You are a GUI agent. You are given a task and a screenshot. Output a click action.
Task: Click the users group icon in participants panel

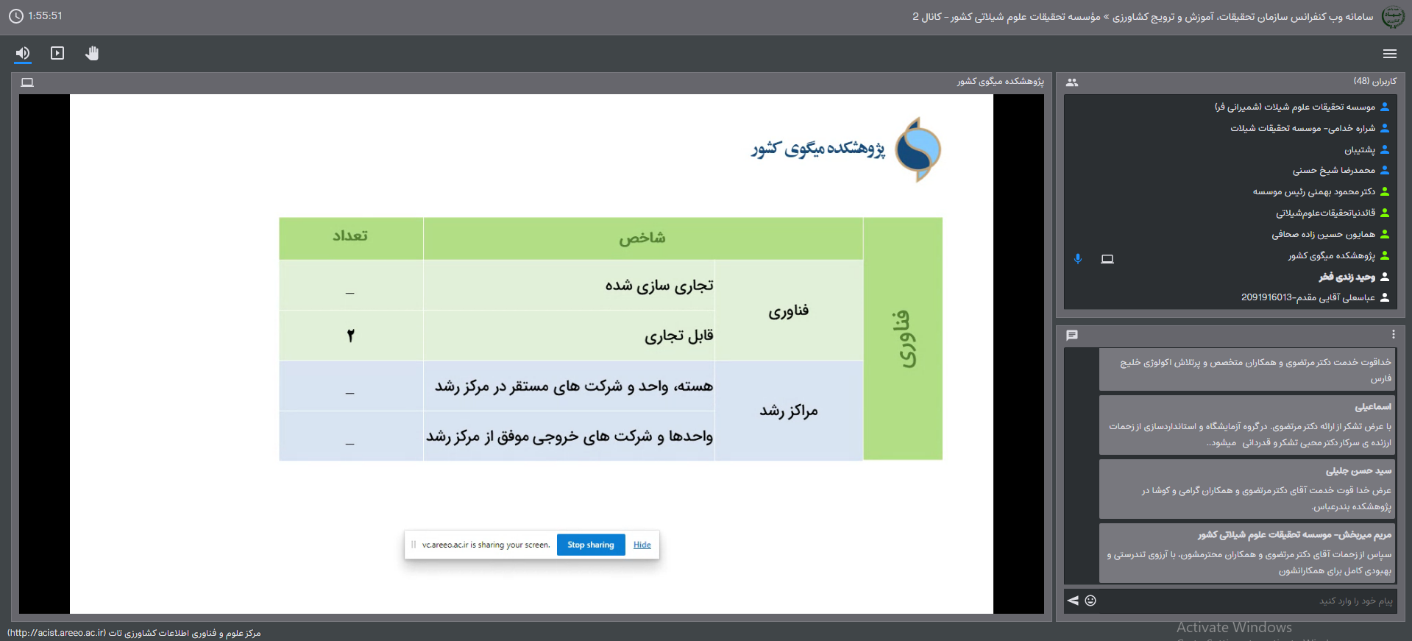(x=1072, y=82)
